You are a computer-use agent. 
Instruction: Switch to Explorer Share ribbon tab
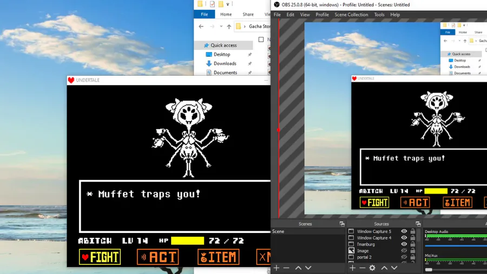(248, 14)
